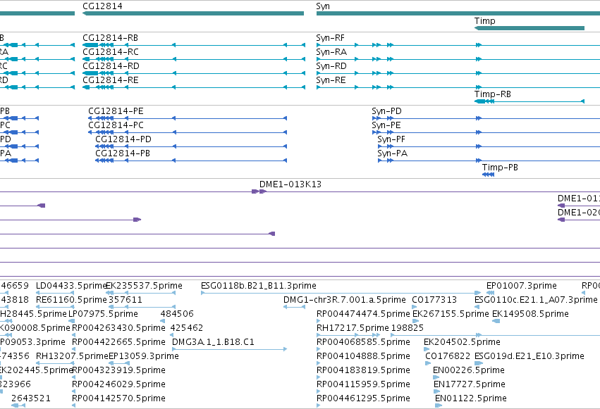Click the CG12814-PB protein label

[123, 153]
